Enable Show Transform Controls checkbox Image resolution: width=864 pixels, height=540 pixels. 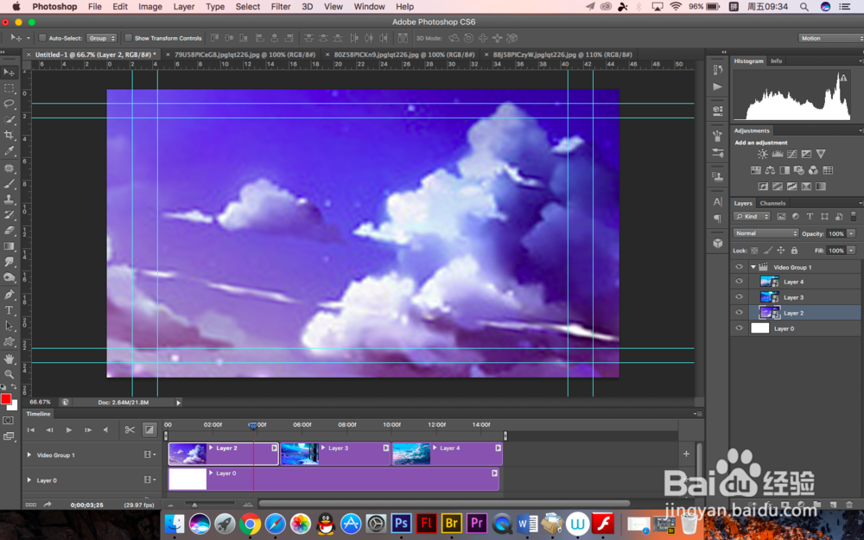(x=129, y=38)
